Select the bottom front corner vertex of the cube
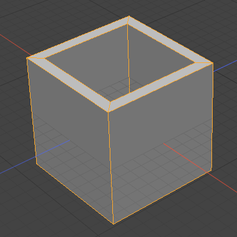 click(x=114, y=225)
